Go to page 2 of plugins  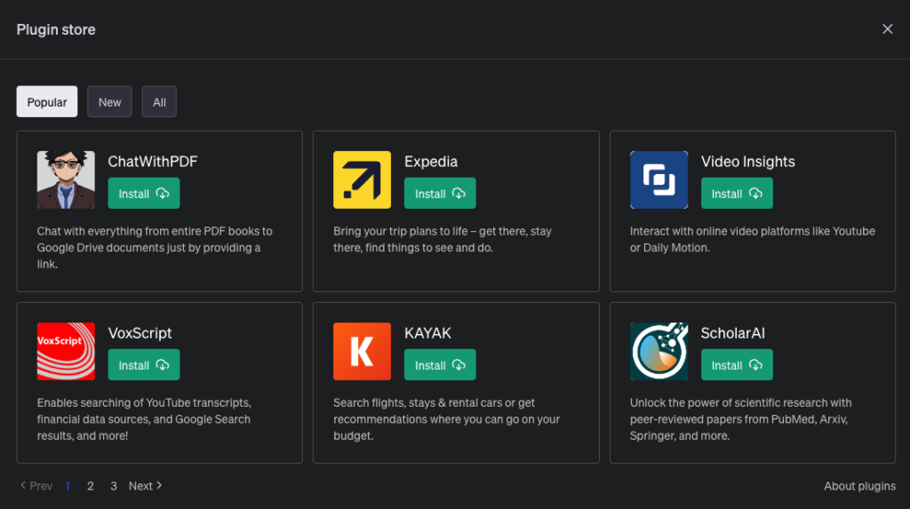pyautogui.click(x=91, y=487)
